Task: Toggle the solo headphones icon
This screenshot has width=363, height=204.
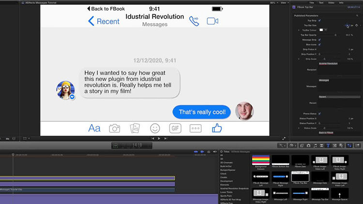Action: pyautogui.click(x=209, y=152)
